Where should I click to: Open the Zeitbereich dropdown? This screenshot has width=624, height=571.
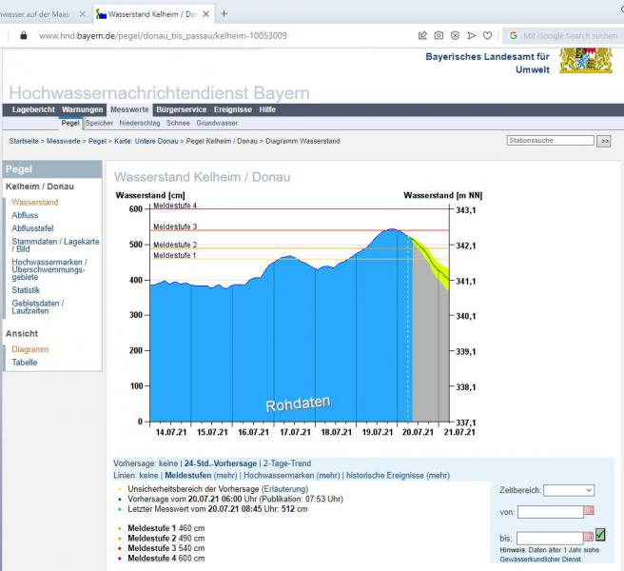[569, 490]
